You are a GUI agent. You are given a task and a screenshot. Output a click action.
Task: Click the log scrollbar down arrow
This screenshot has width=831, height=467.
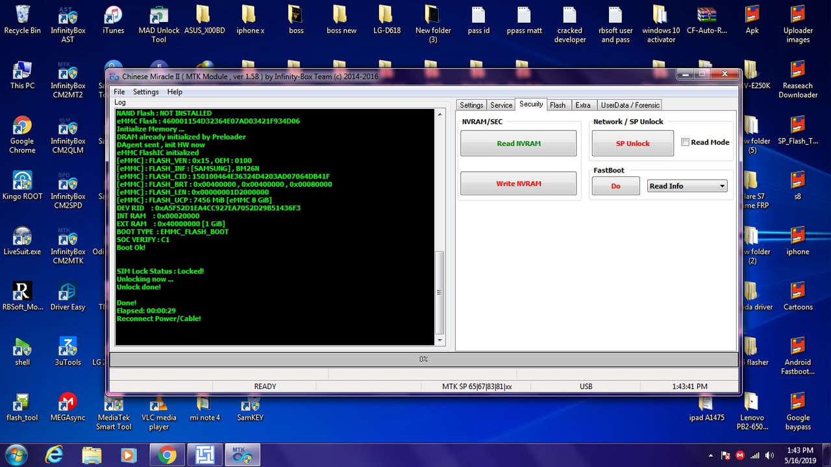coord(440,340)
